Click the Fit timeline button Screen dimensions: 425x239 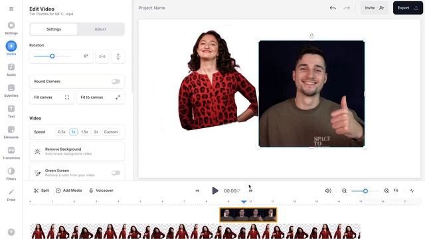pyautogui.click(x=396, y=191)
